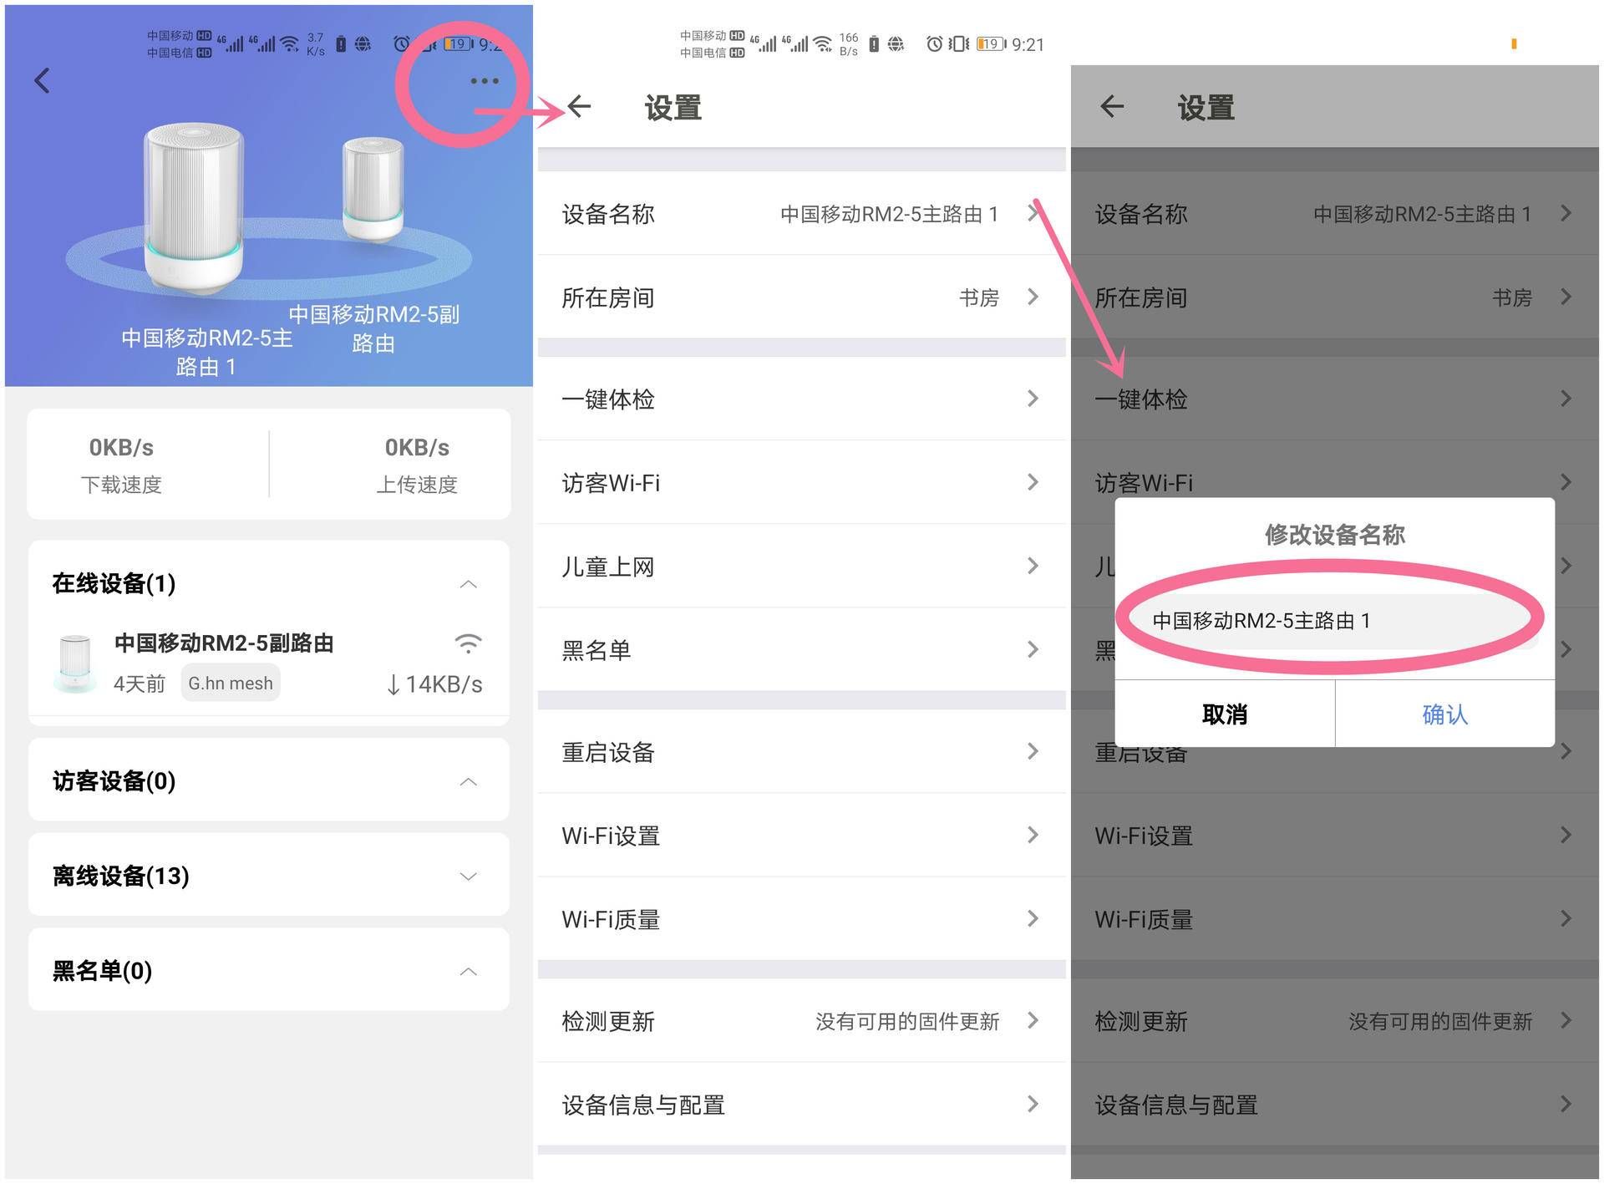
Task: Tap the Wi-Fi signal icon of the online device
Action: [x=469, y=643]
